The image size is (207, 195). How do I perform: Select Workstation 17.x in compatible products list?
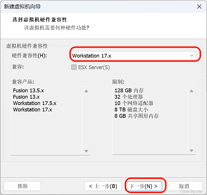pos(32,110)
